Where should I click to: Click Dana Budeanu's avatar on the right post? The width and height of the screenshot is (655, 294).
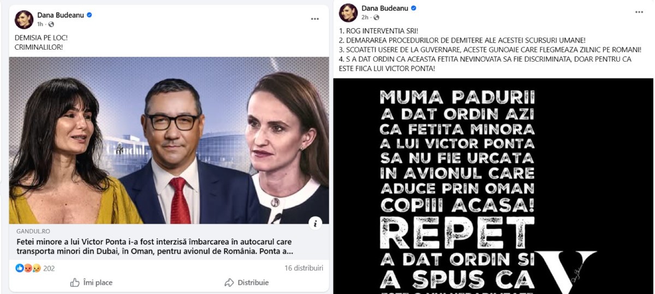coord(348,13)
